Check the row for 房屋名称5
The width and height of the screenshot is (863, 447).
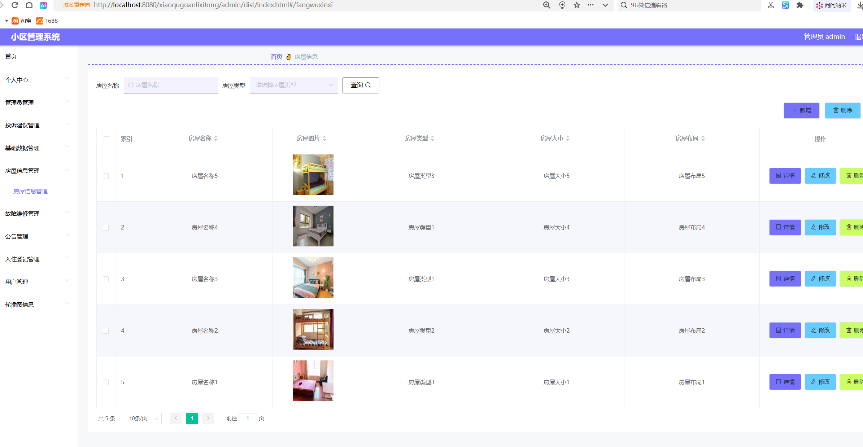tap(106, 176)
